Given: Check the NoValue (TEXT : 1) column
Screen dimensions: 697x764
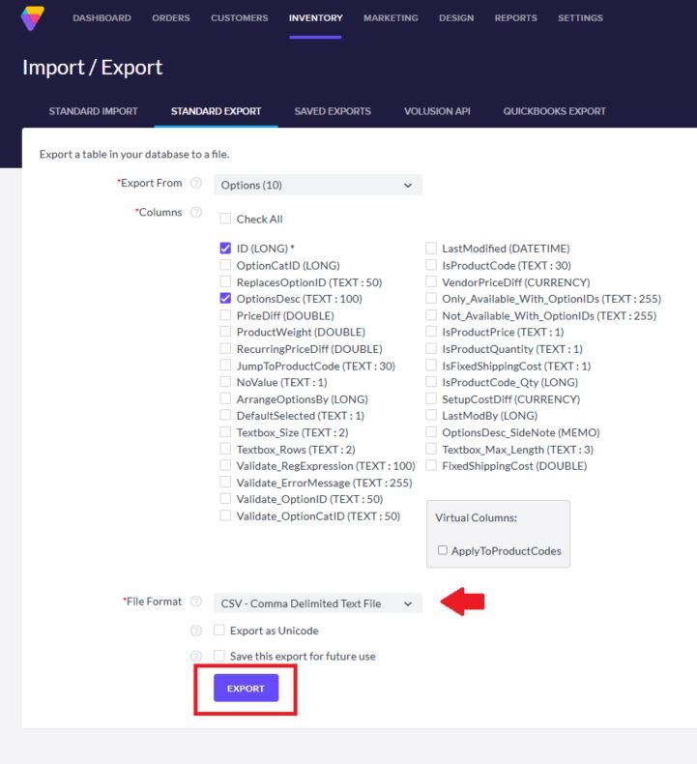Looking at the screenshot, I should tap(225, 382).
